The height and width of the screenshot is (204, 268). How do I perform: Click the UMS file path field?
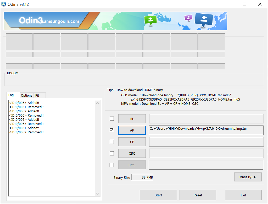click(206, 165)
